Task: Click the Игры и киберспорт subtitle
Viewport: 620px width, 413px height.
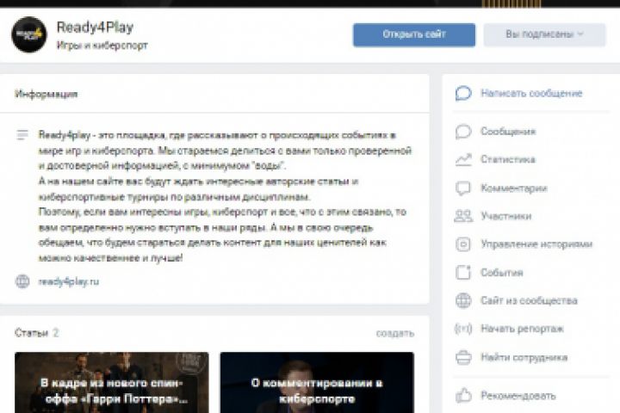Action: pyautogui.click(x=102, y=46)
